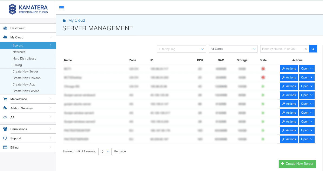Click the Permissions users icon
Screen dimensions: 323x171
tap(5, 129)
